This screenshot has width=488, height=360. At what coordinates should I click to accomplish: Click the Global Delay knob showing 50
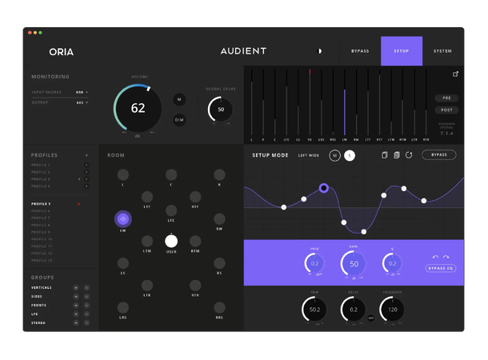coord(221,110)
